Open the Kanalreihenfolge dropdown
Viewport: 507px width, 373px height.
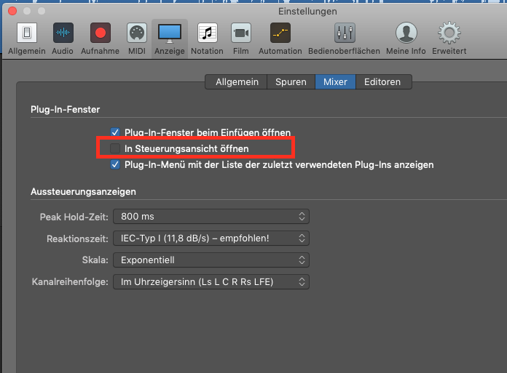(211, 281)
